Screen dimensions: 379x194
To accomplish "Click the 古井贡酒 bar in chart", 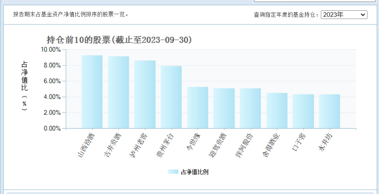I will (x=119, y=93).
